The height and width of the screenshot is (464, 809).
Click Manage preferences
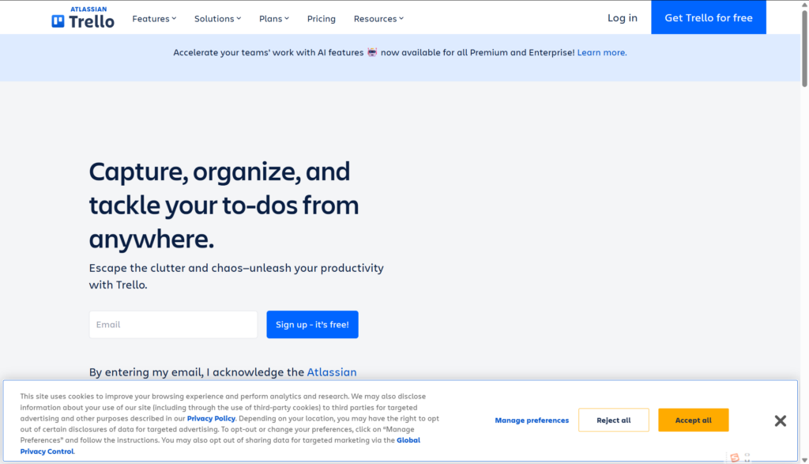pos(532,420)
